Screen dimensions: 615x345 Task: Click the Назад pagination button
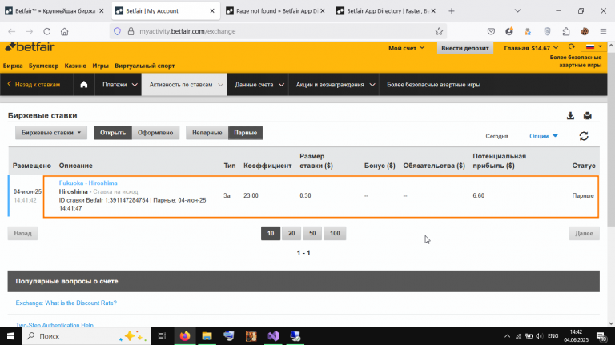(22, 233)
